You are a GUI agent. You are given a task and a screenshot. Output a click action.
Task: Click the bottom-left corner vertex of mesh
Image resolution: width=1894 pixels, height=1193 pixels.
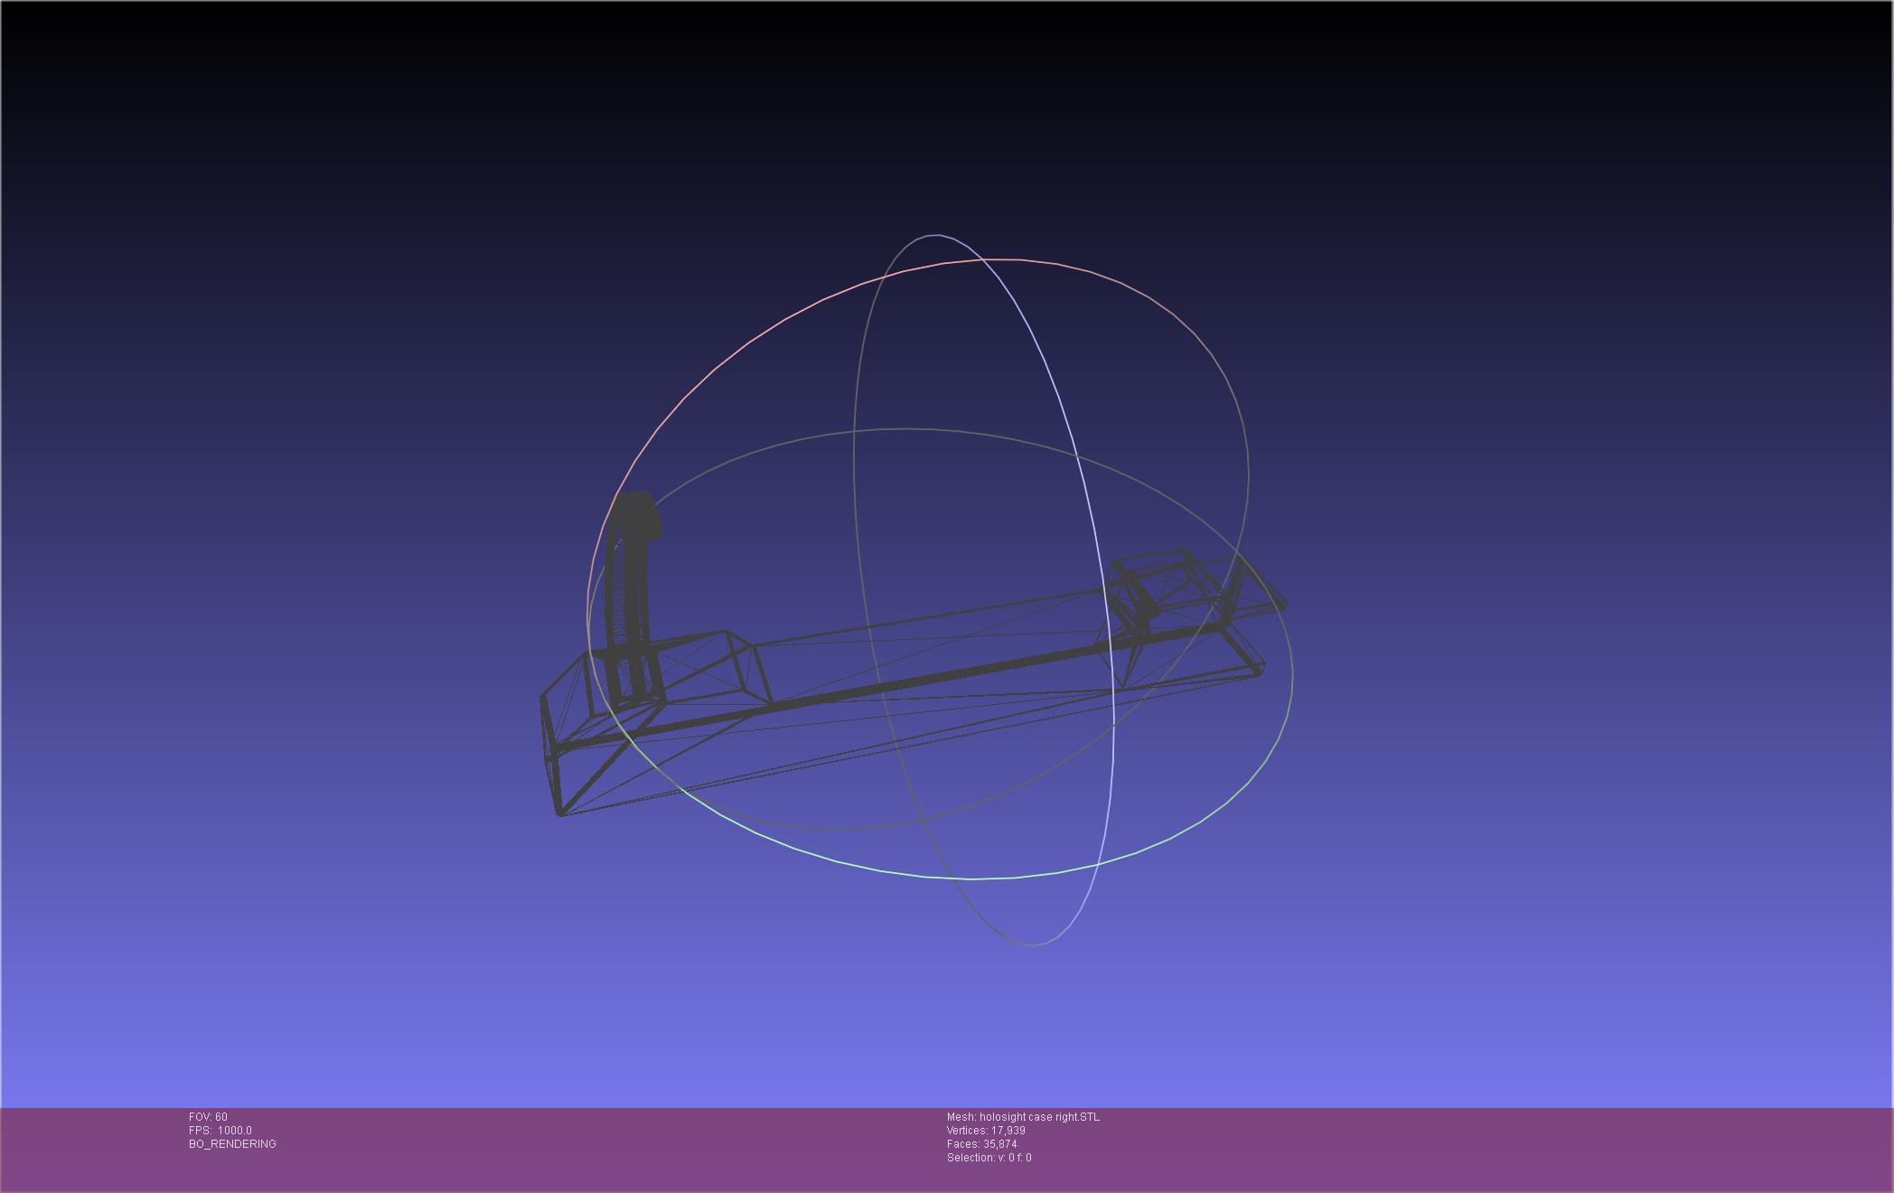click(x=560, y=813)
